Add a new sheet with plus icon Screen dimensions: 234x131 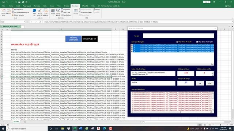pos(25,122)
